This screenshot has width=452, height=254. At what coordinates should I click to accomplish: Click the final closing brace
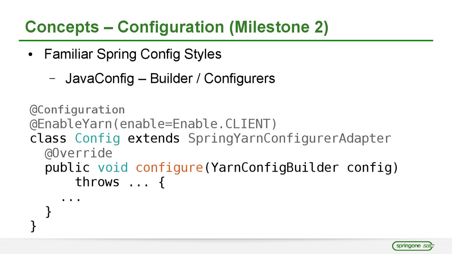(34, 227)
